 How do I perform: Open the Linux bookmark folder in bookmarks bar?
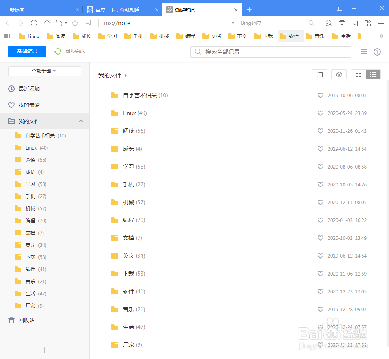point(29,36)
